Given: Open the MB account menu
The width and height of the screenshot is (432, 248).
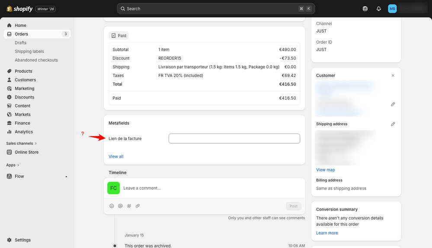Looking at the screenshot, I should point(392,9).
